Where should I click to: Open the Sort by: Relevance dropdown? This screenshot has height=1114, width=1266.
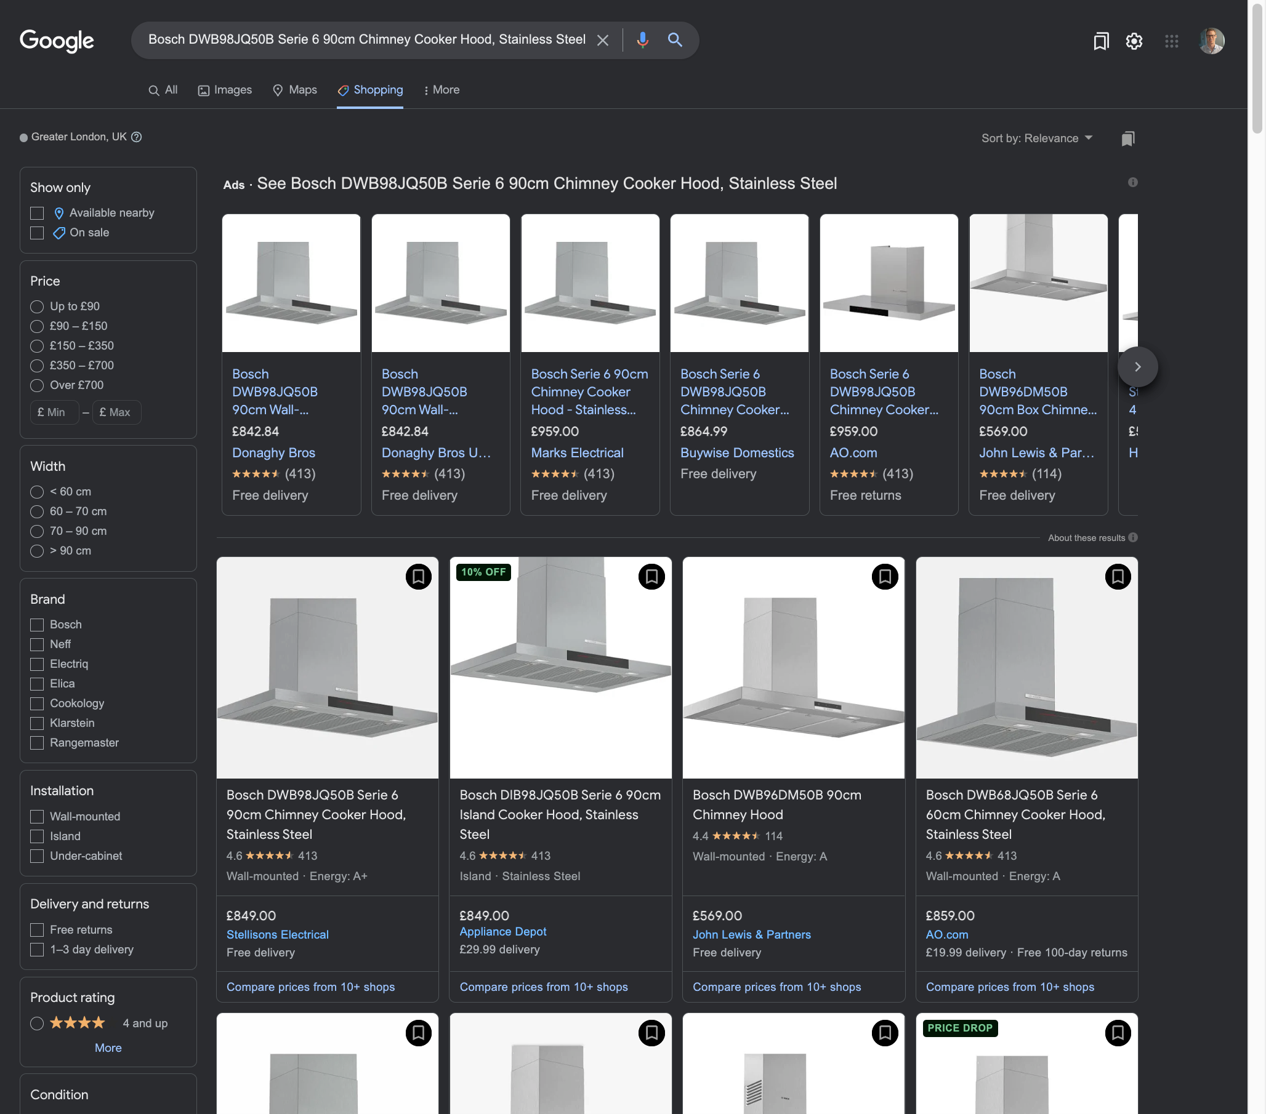click(x=1036, y=138)
